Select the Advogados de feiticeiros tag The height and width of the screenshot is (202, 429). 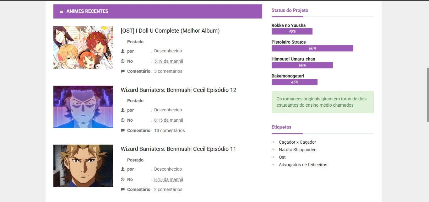pos(303,165)
